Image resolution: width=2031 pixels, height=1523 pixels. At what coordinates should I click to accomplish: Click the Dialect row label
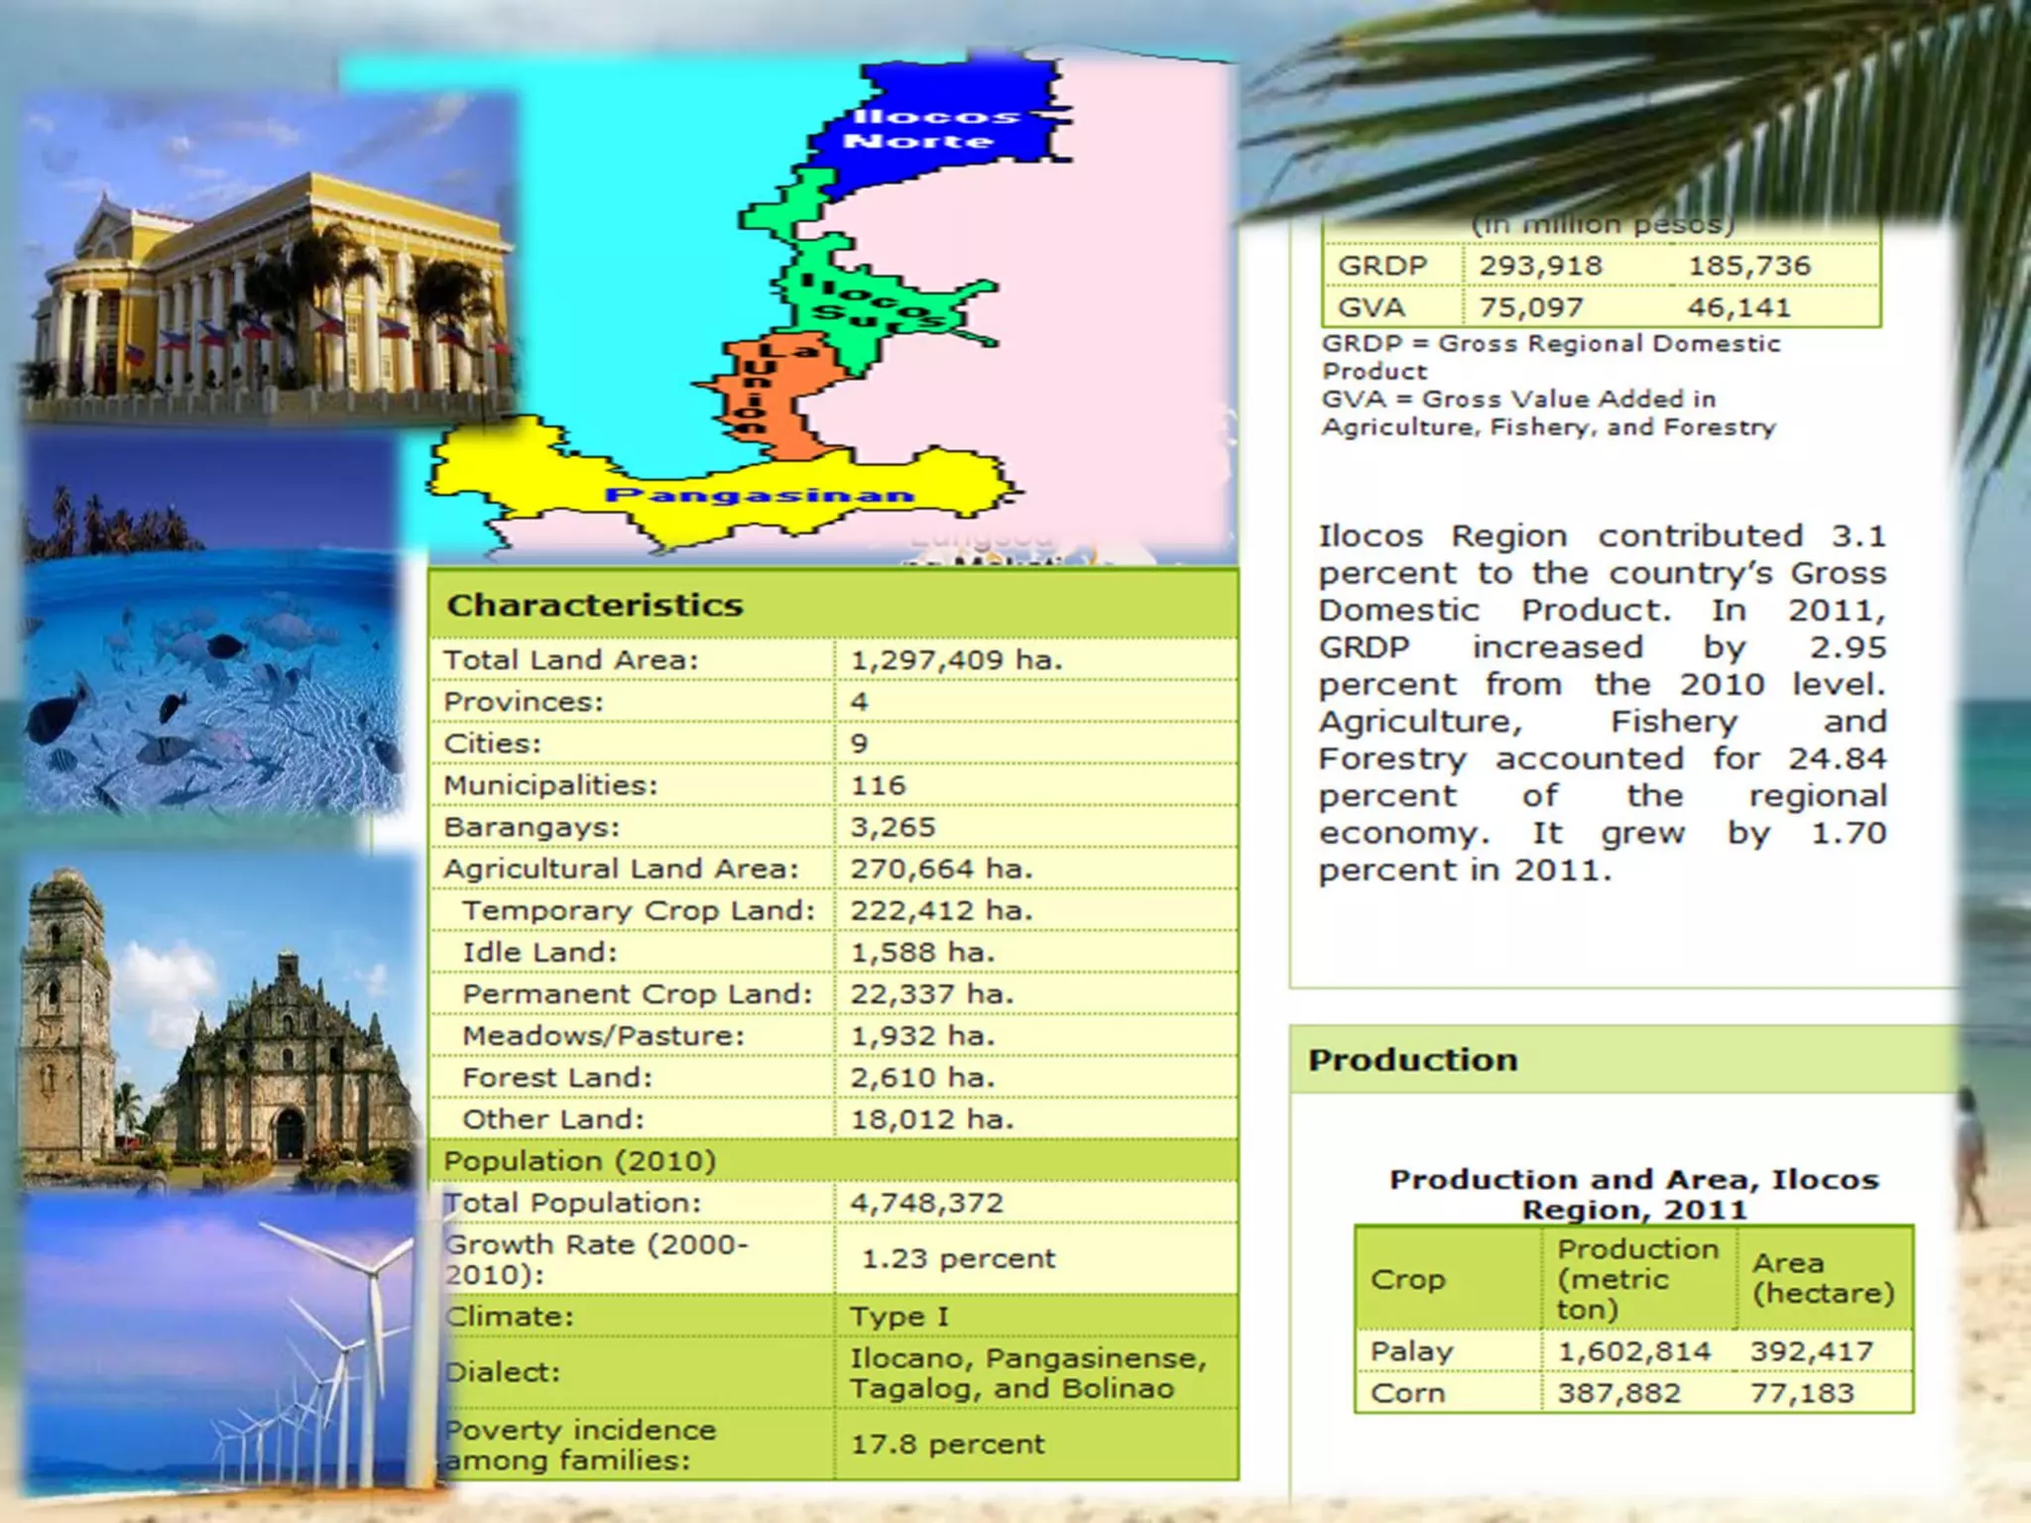(503, 1372)
